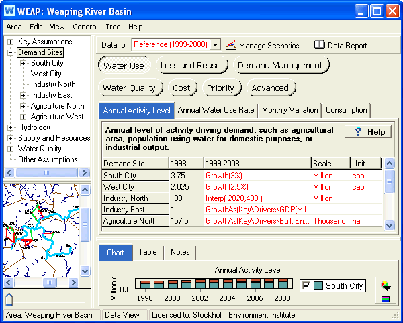403x323 pixels.
Task: Click the Thousand scale cell
Action: (330, 221)
